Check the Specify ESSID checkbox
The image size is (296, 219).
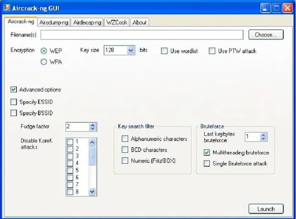[14, 102]
